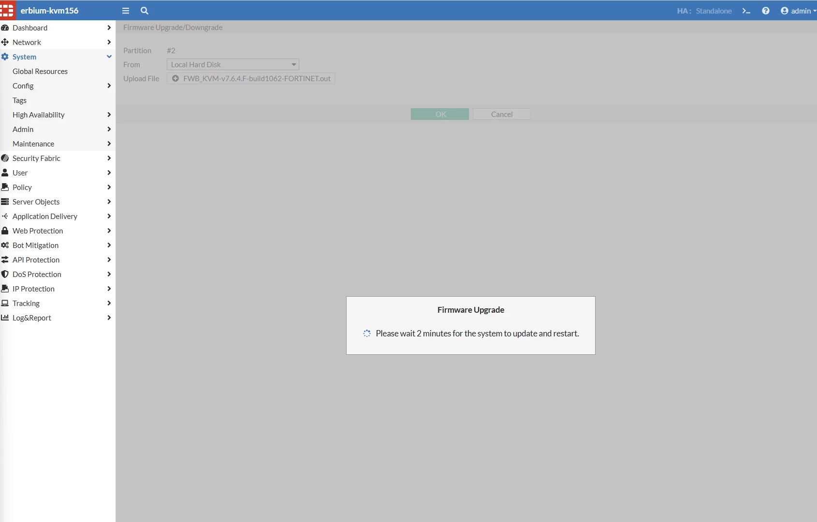The width and height of the screenshot is (817, 522).
Task: Toggle the hamburger menu icon
Action: tap(126, 11)
